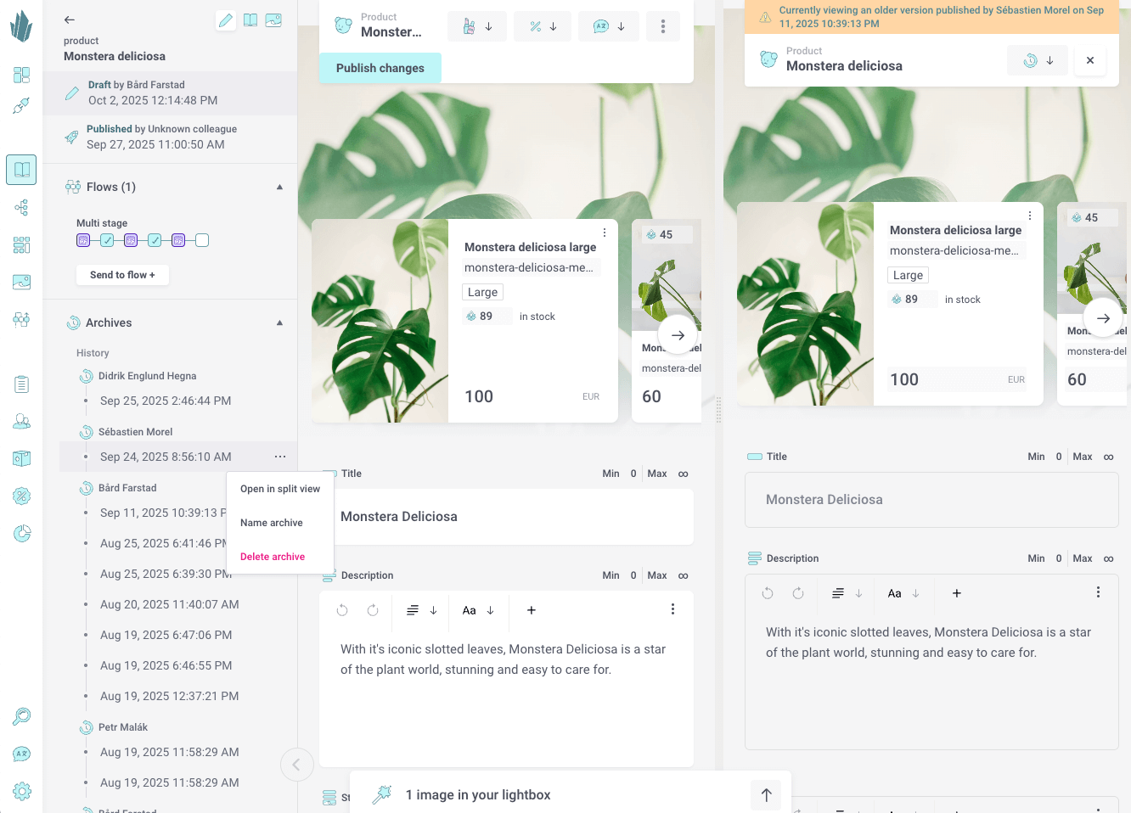The image size is (1131, 813).
Task: Click the plus icon in the left Description toolbar
Action: point(532,610)
